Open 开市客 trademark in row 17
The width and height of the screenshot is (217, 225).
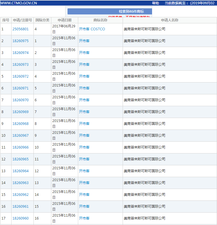tap(84, 218)
